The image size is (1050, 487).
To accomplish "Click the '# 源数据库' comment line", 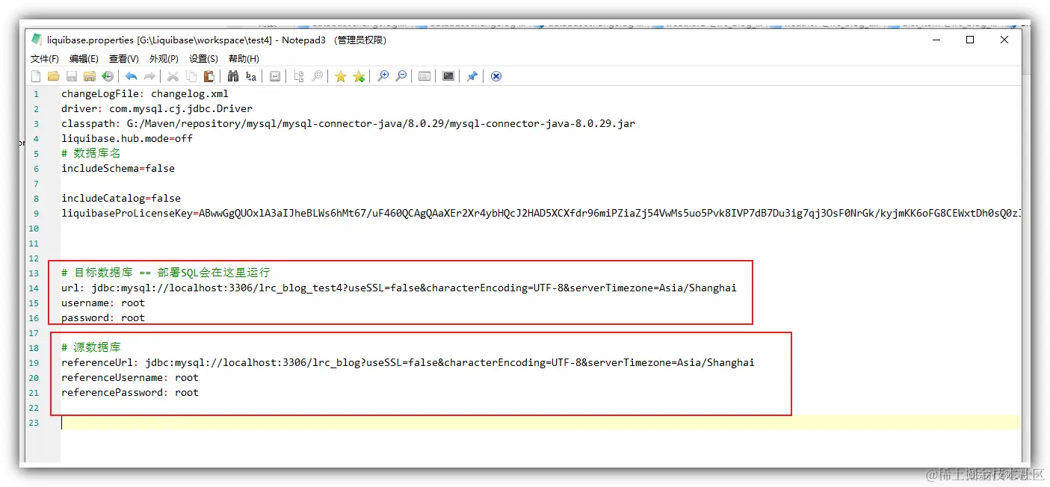I will pyautogui.click(x=91, y=348).
